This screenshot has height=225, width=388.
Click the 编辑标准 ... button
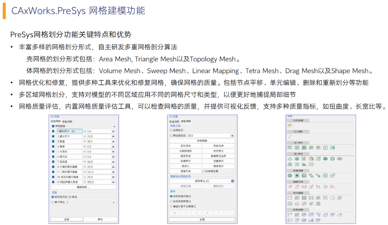coord(83,187)
